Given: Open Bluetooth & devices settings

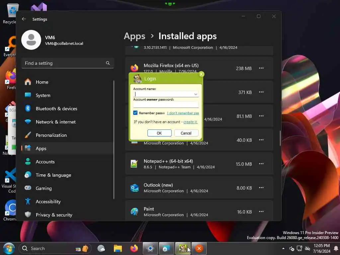Looking at the screenshot, I should [x=67, y=109].
